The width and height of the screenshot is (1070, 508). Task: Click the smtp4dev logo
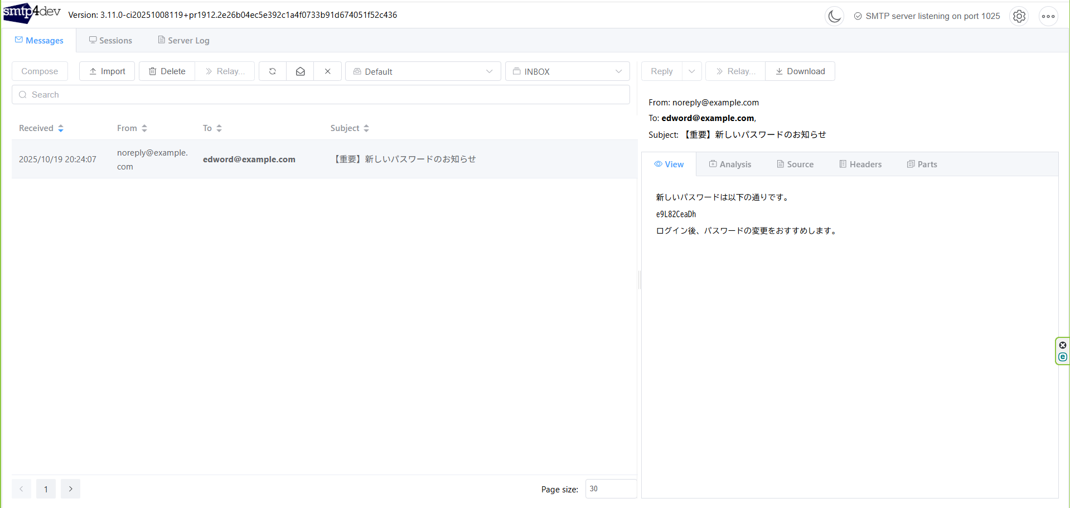coord(31,13)
